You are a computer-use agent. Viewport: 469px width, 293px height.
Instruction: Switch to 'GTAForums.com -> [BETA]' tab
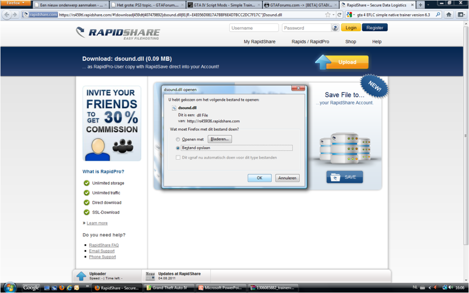click(x=301, y=5)
